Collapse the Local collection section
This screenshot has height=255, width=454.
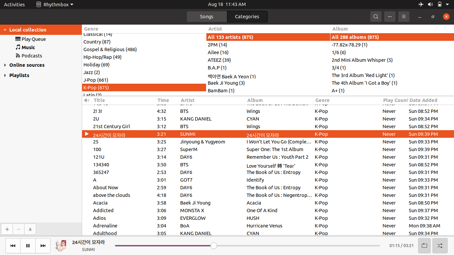click(5, 30)
